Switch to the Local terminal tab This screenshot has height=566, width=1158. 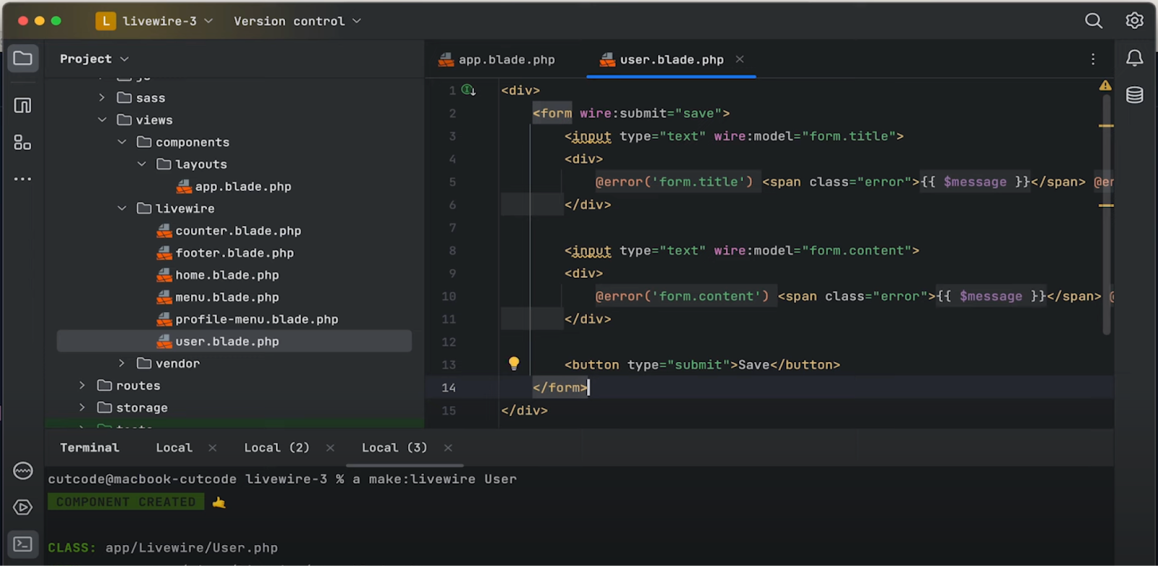click(x=174, y=448)
